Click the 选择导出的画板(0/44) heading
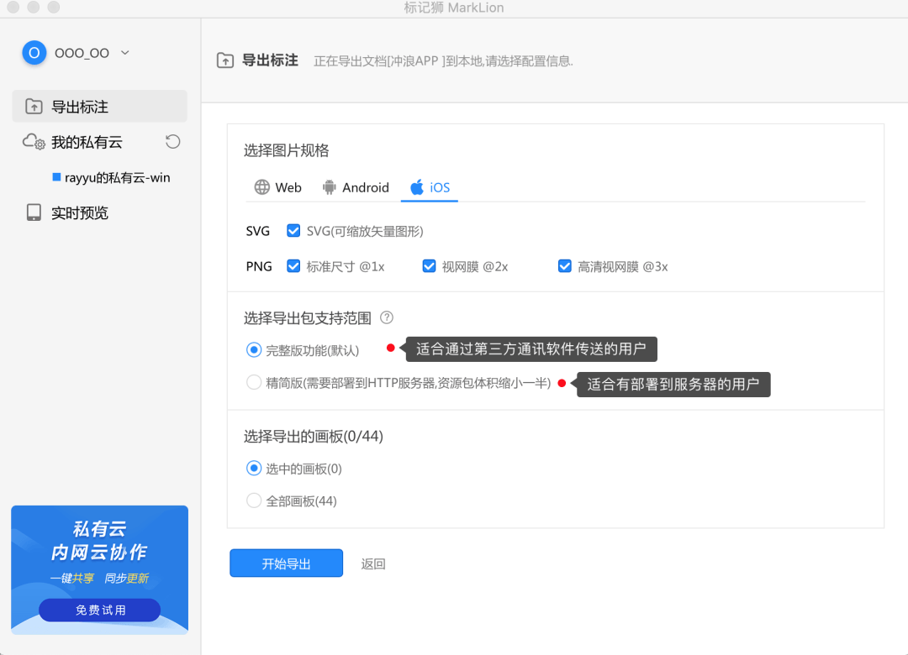The width and height of the screenshot is (908, 655). click(x=314, y=437)
